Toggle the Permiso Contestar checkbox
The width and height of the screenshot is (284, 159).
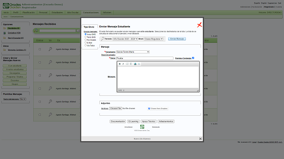tap(193, 58)
